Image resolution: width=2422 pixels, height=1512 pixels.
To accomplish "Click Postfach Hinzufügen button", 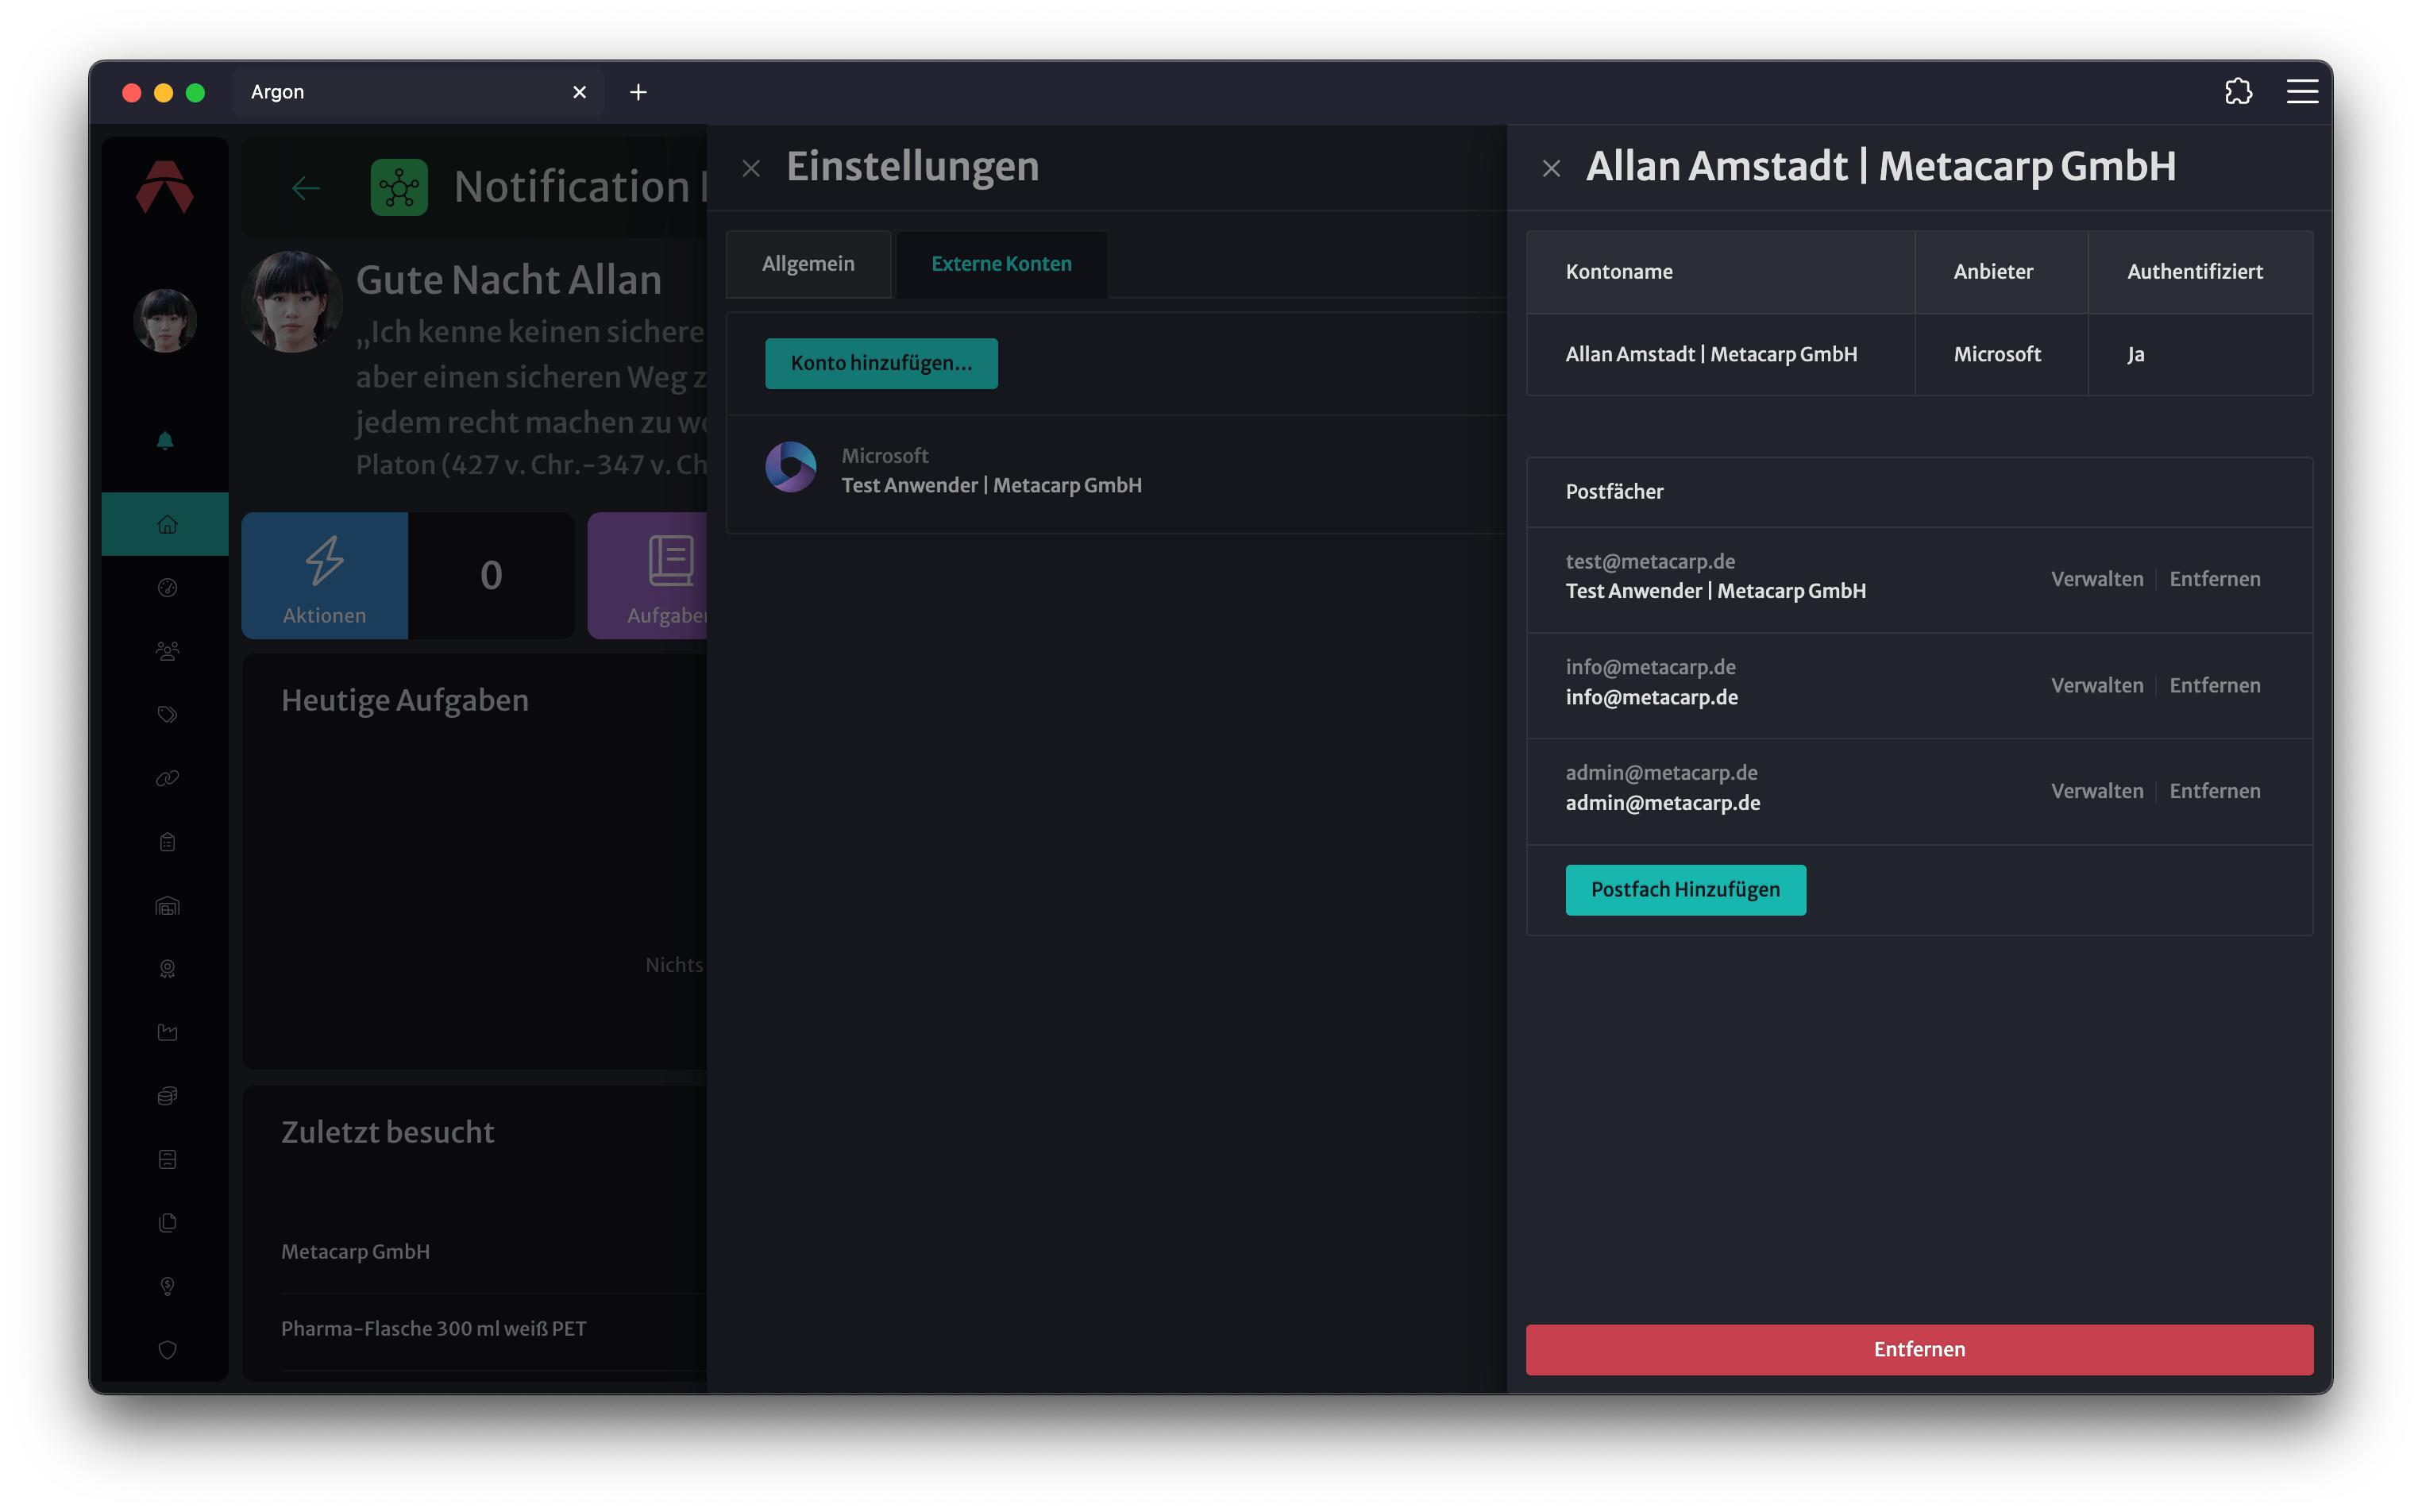I will [1685, 889].
